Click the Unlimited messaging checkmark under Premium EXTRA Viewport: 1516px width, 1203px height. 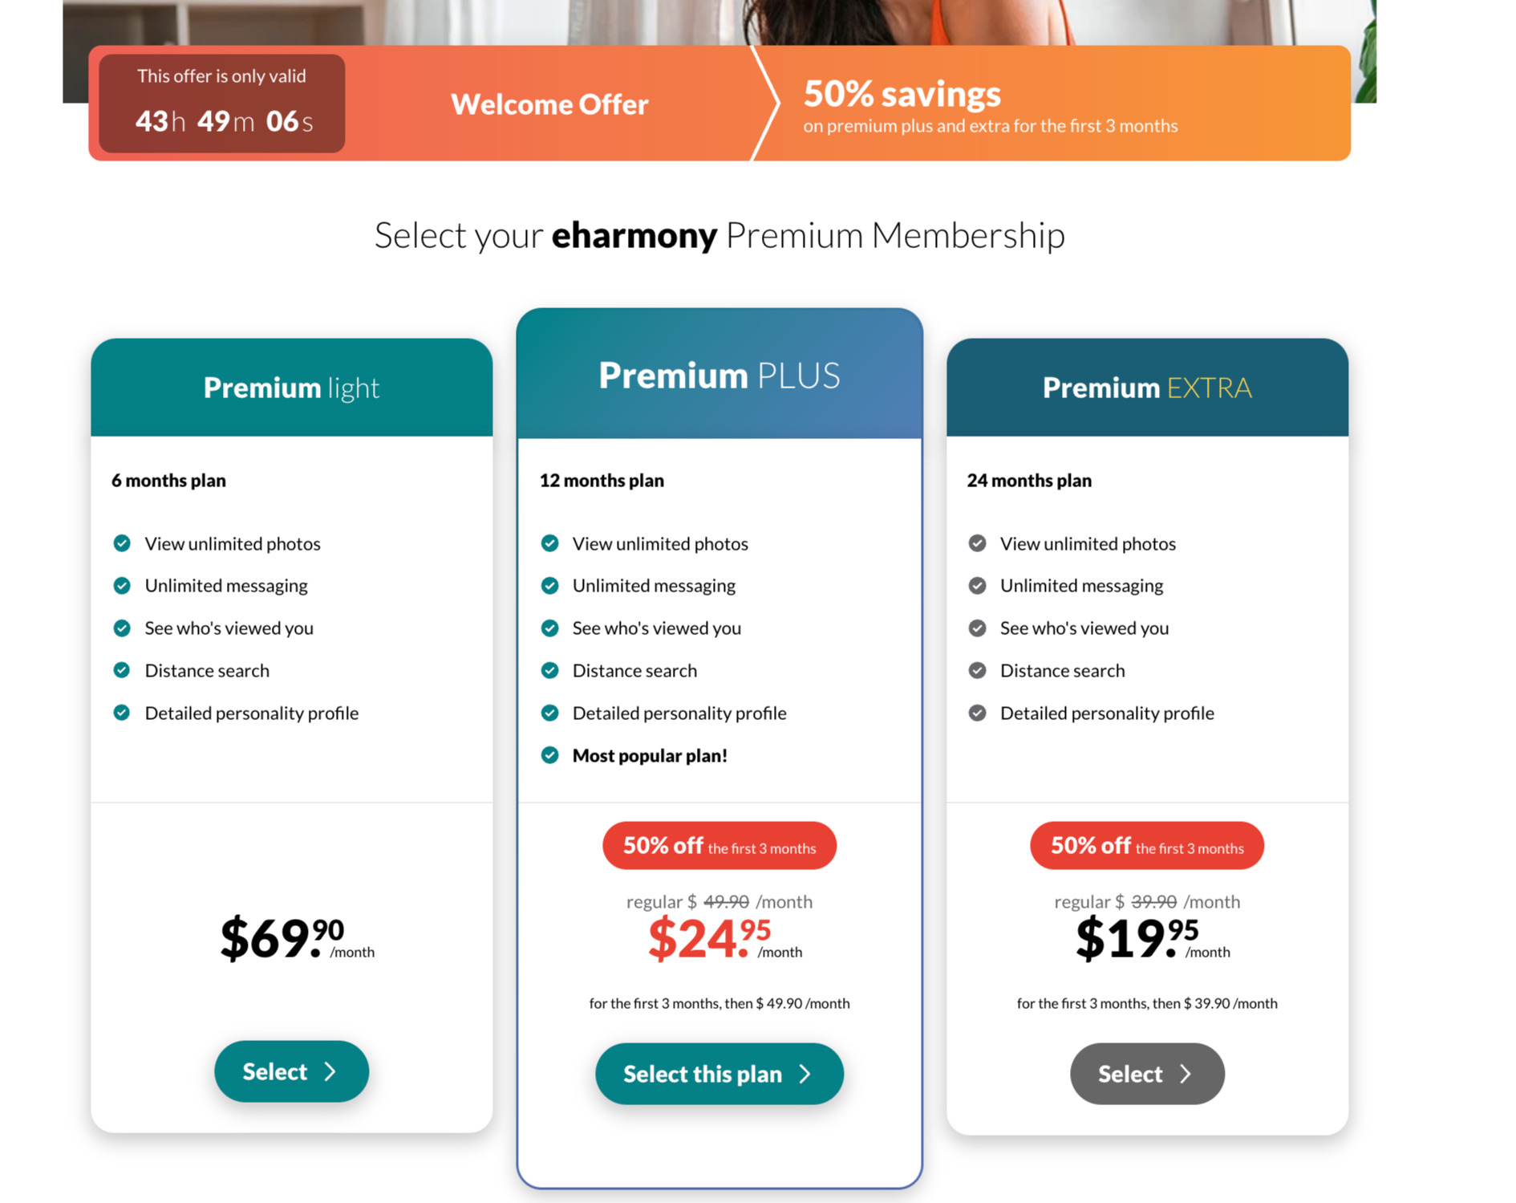coord(978,585)
